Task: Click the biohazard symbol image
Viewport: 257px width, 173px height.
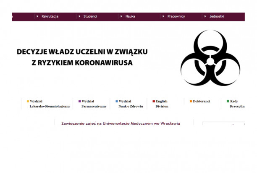Action: [x=210, y=58]
